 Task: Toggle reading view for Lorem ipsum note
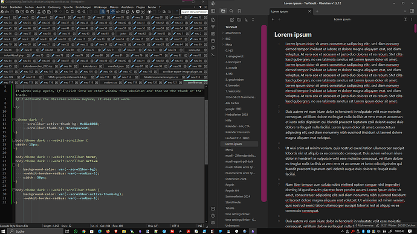406,19
